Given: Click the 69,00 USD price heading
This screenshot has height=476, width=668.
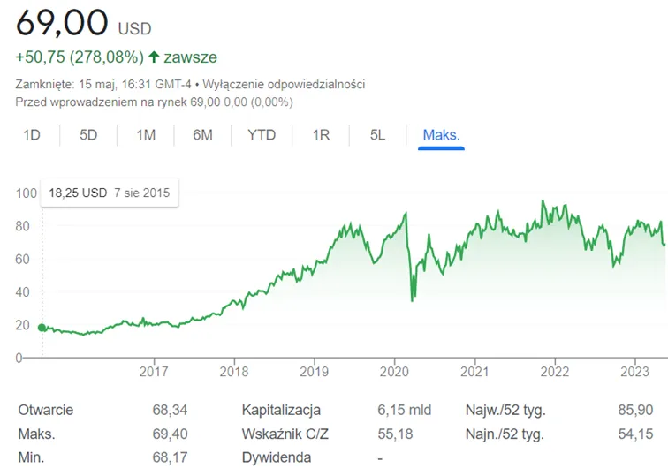Looking at the screenshot, I should point(83,24).
